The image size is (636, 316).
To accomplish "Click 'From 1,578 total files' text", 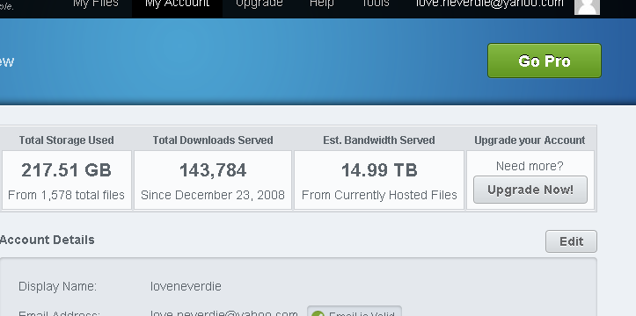I will pyautogui.click(x=66, y=195).
